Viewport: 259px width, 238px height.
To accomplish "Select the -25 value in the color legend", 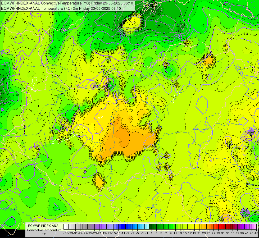I will point(90,233).
